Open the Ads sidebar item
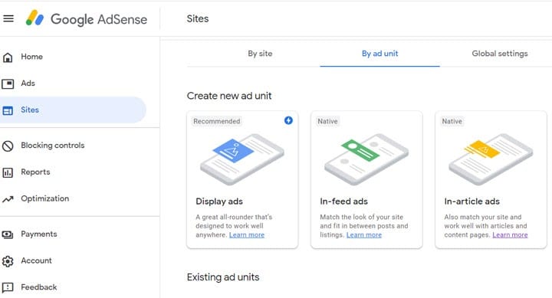552x298 pixels. pos(28,84)
